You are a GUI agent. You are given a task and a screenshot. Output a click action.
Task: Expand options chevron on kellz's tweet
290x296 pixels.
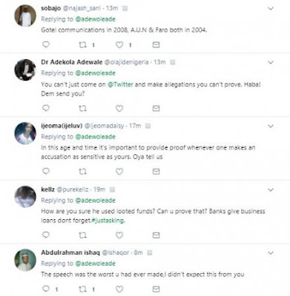click(x=271, y=189)
